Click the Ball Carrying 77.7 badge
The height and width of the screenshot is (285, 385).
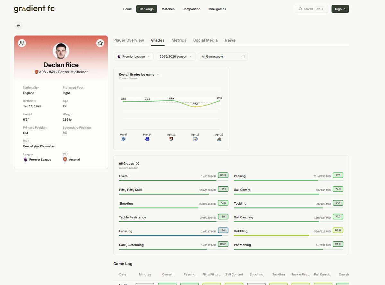pyautogui.click(x=338, y=216)
